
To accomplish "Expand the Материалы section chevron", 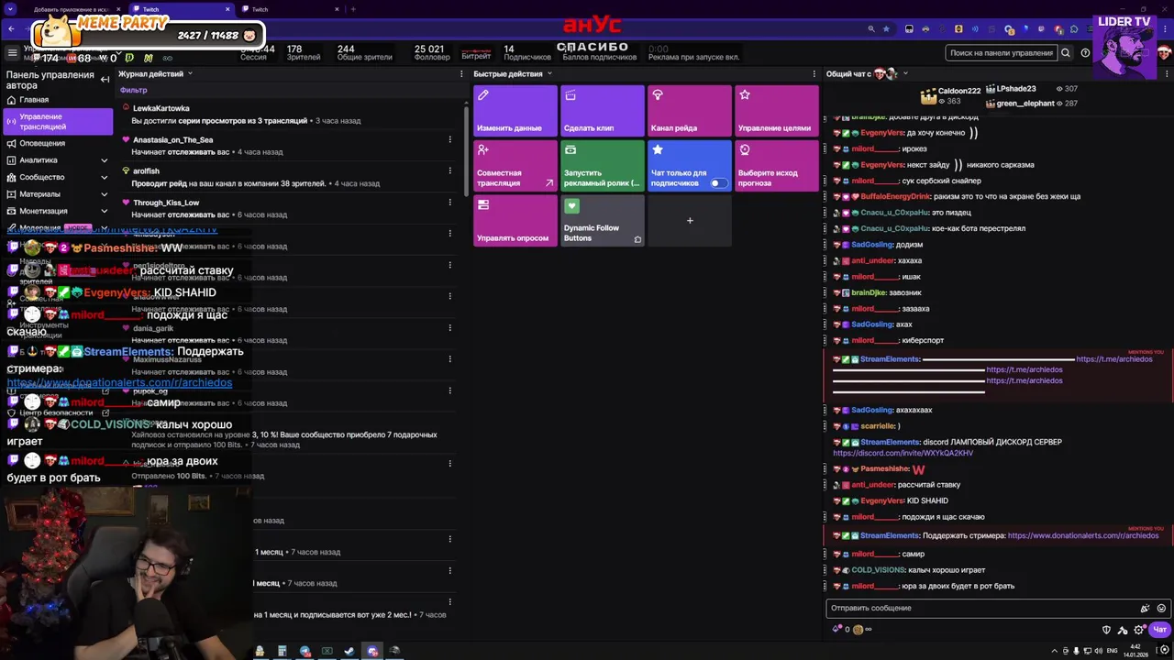I will coord(104,194).
